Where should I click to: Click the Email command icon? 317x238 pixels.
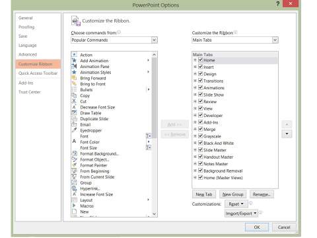coord(74,124)
